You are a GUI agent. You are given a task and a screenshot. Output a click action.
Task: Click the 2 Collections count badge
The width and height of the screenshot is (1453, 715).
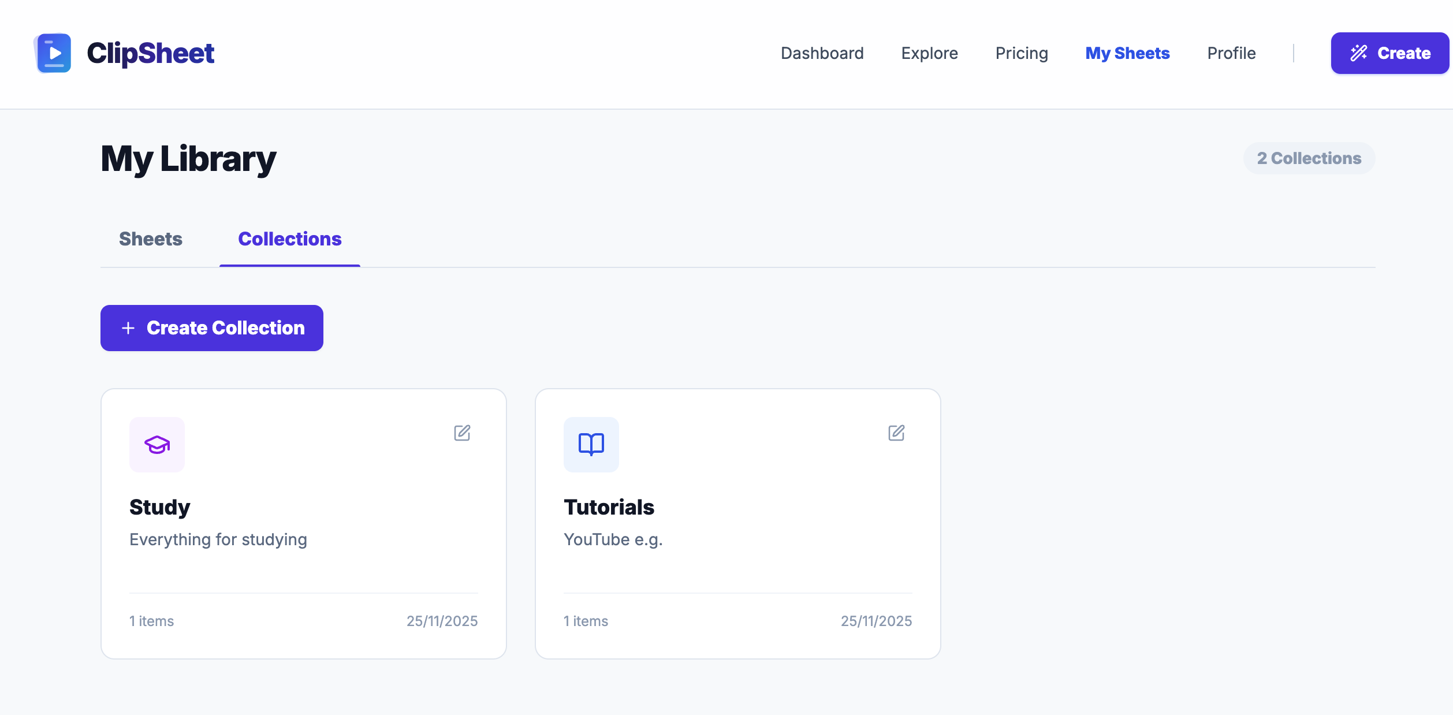(x=1309, y=158)
